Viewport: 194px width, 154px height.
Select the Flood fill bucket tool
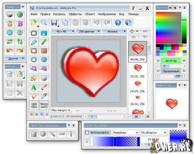click(x=34, y=78)
